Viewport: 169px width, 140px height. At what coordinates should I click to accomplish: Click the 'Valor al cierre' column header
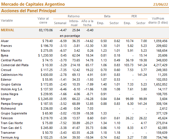point(43,20)
